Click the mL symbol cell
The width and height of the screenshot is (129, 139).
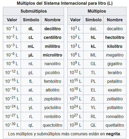click(31, 46)
